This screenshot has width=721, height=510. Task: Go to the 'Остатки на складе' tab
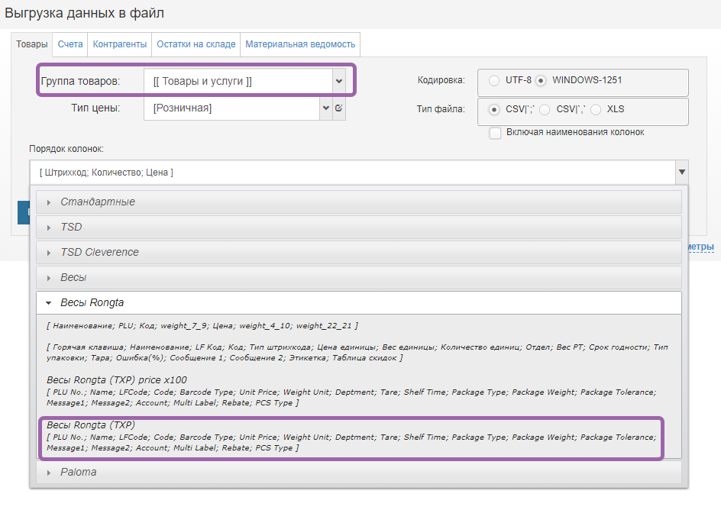[x=196, y=45]
